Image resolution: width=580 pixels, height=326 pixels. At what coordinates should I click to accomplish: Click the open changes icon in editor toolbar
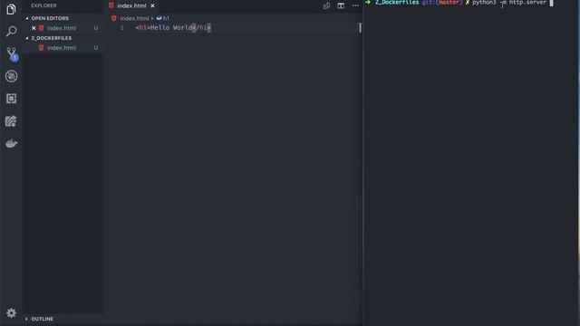pyautogui.click(x=326, y=6)
